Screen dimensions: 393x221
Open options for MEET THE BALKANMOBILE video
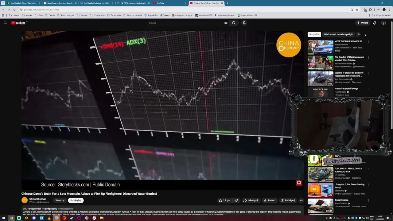(x=368, y=42)
